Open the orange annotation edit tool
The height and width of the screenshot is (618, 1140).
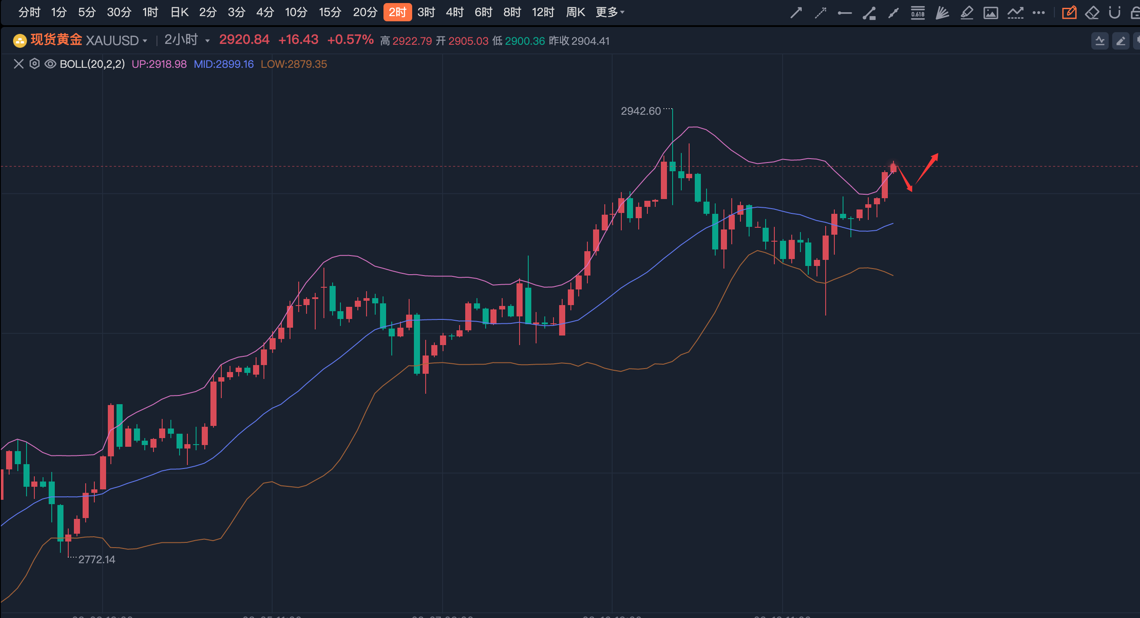(x=1070, y=13)
